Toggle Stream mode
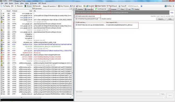Image resolution: width=175 pixels, height=102 pixels. (x=28, y=6)
